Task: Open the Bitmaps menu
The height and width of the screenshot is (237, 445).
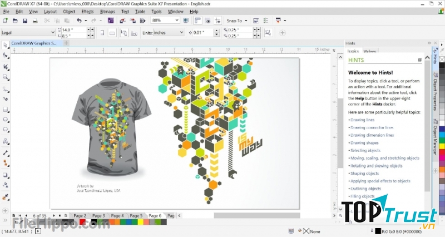Action: coord(107,12)
